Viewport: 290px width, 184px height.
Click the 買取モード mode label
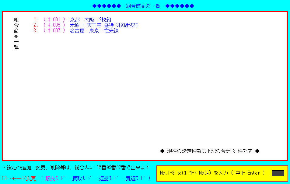[82, 178]
